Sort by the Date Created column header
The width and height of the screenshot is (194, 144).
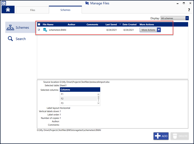pos(129,24)
